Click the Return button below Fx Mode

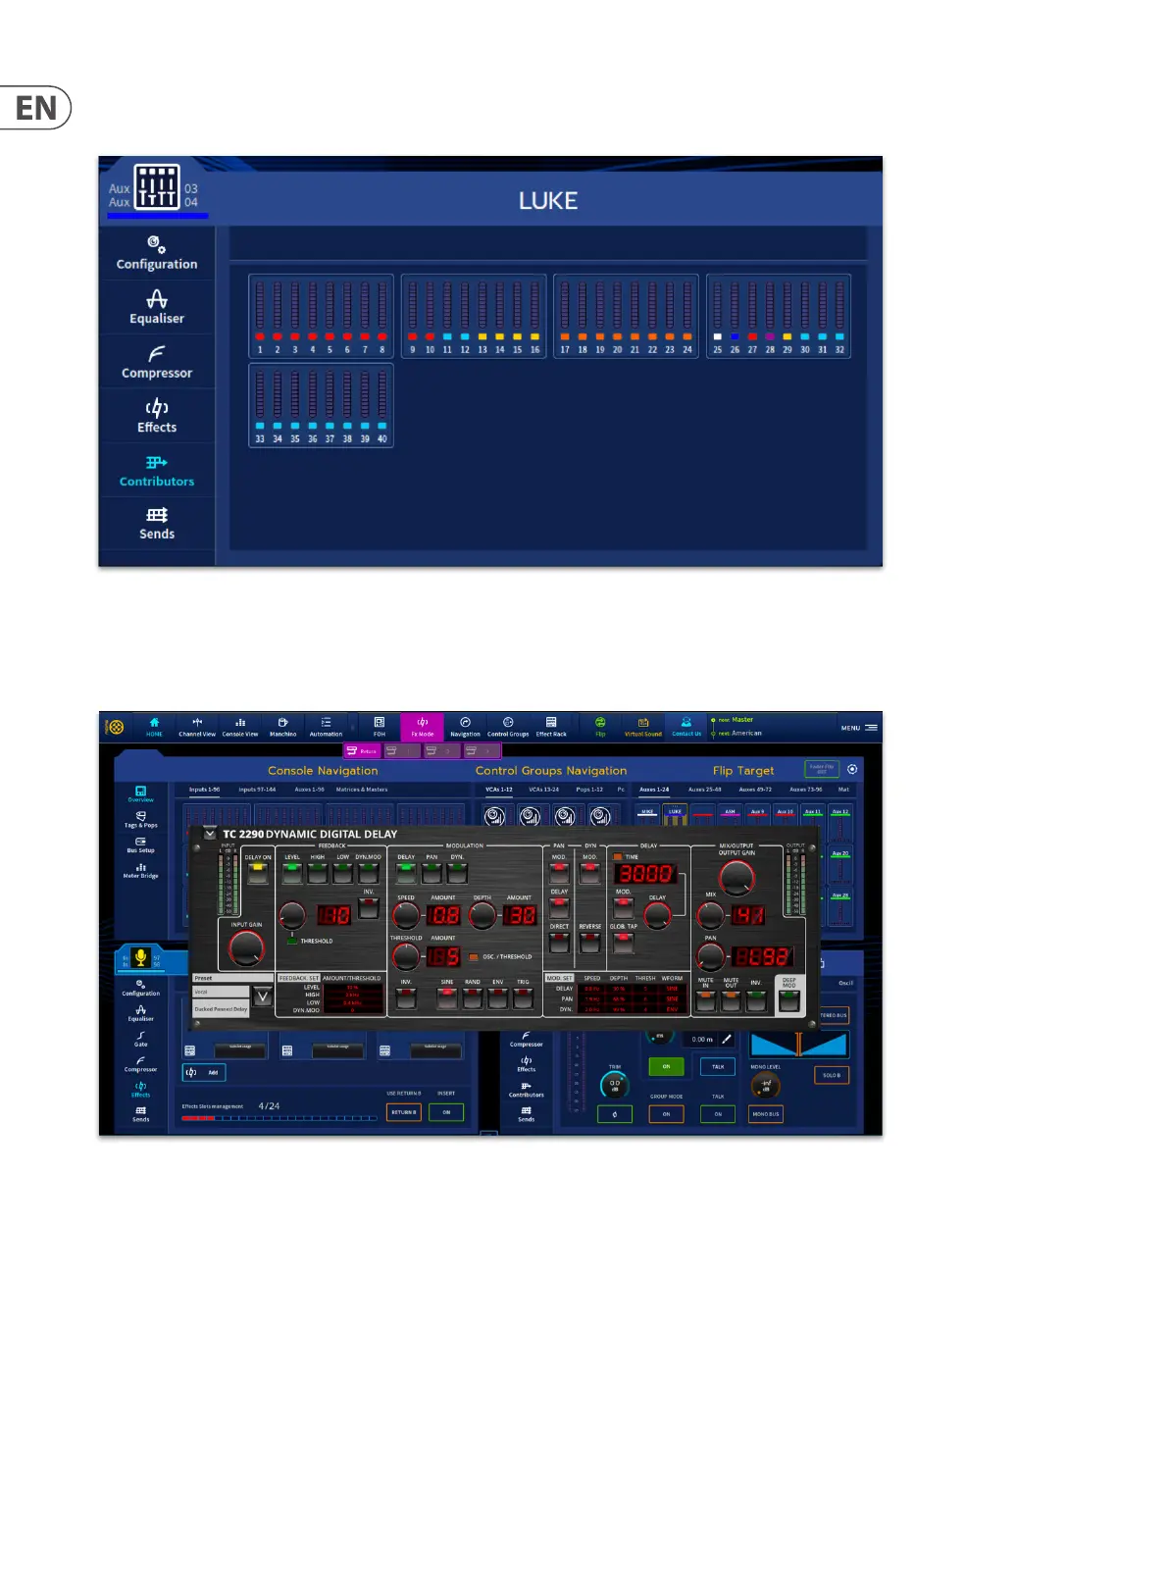pyautogui.click(x=362, y=750)
